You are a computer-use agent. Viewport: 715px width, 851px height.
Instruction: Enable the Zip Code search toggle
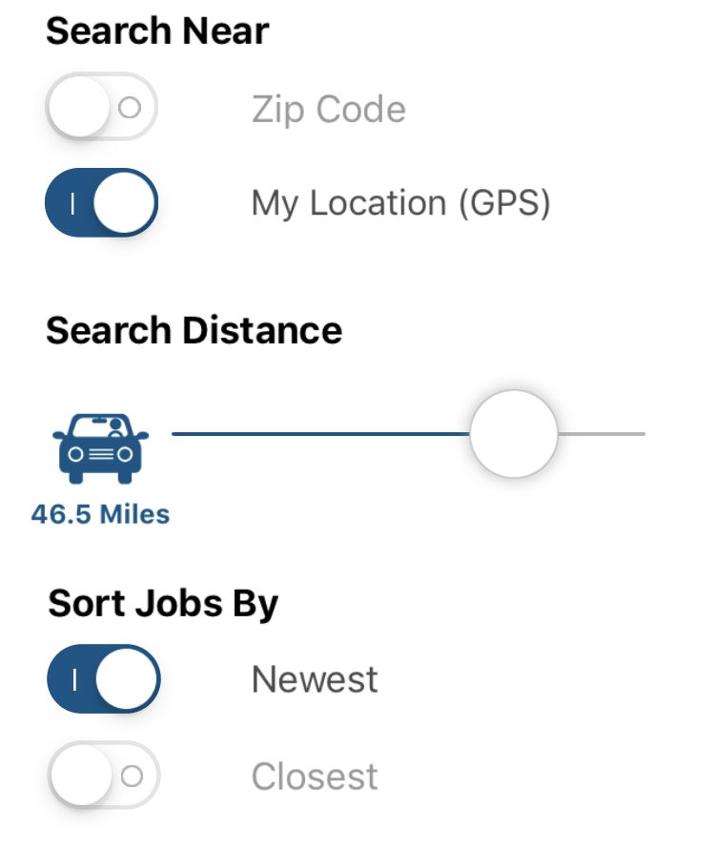[101, 107]
